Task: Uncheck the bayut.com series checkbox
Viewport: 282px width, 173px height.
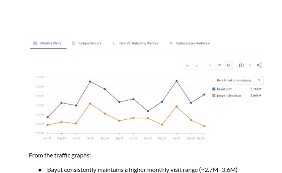Action: 214,89
